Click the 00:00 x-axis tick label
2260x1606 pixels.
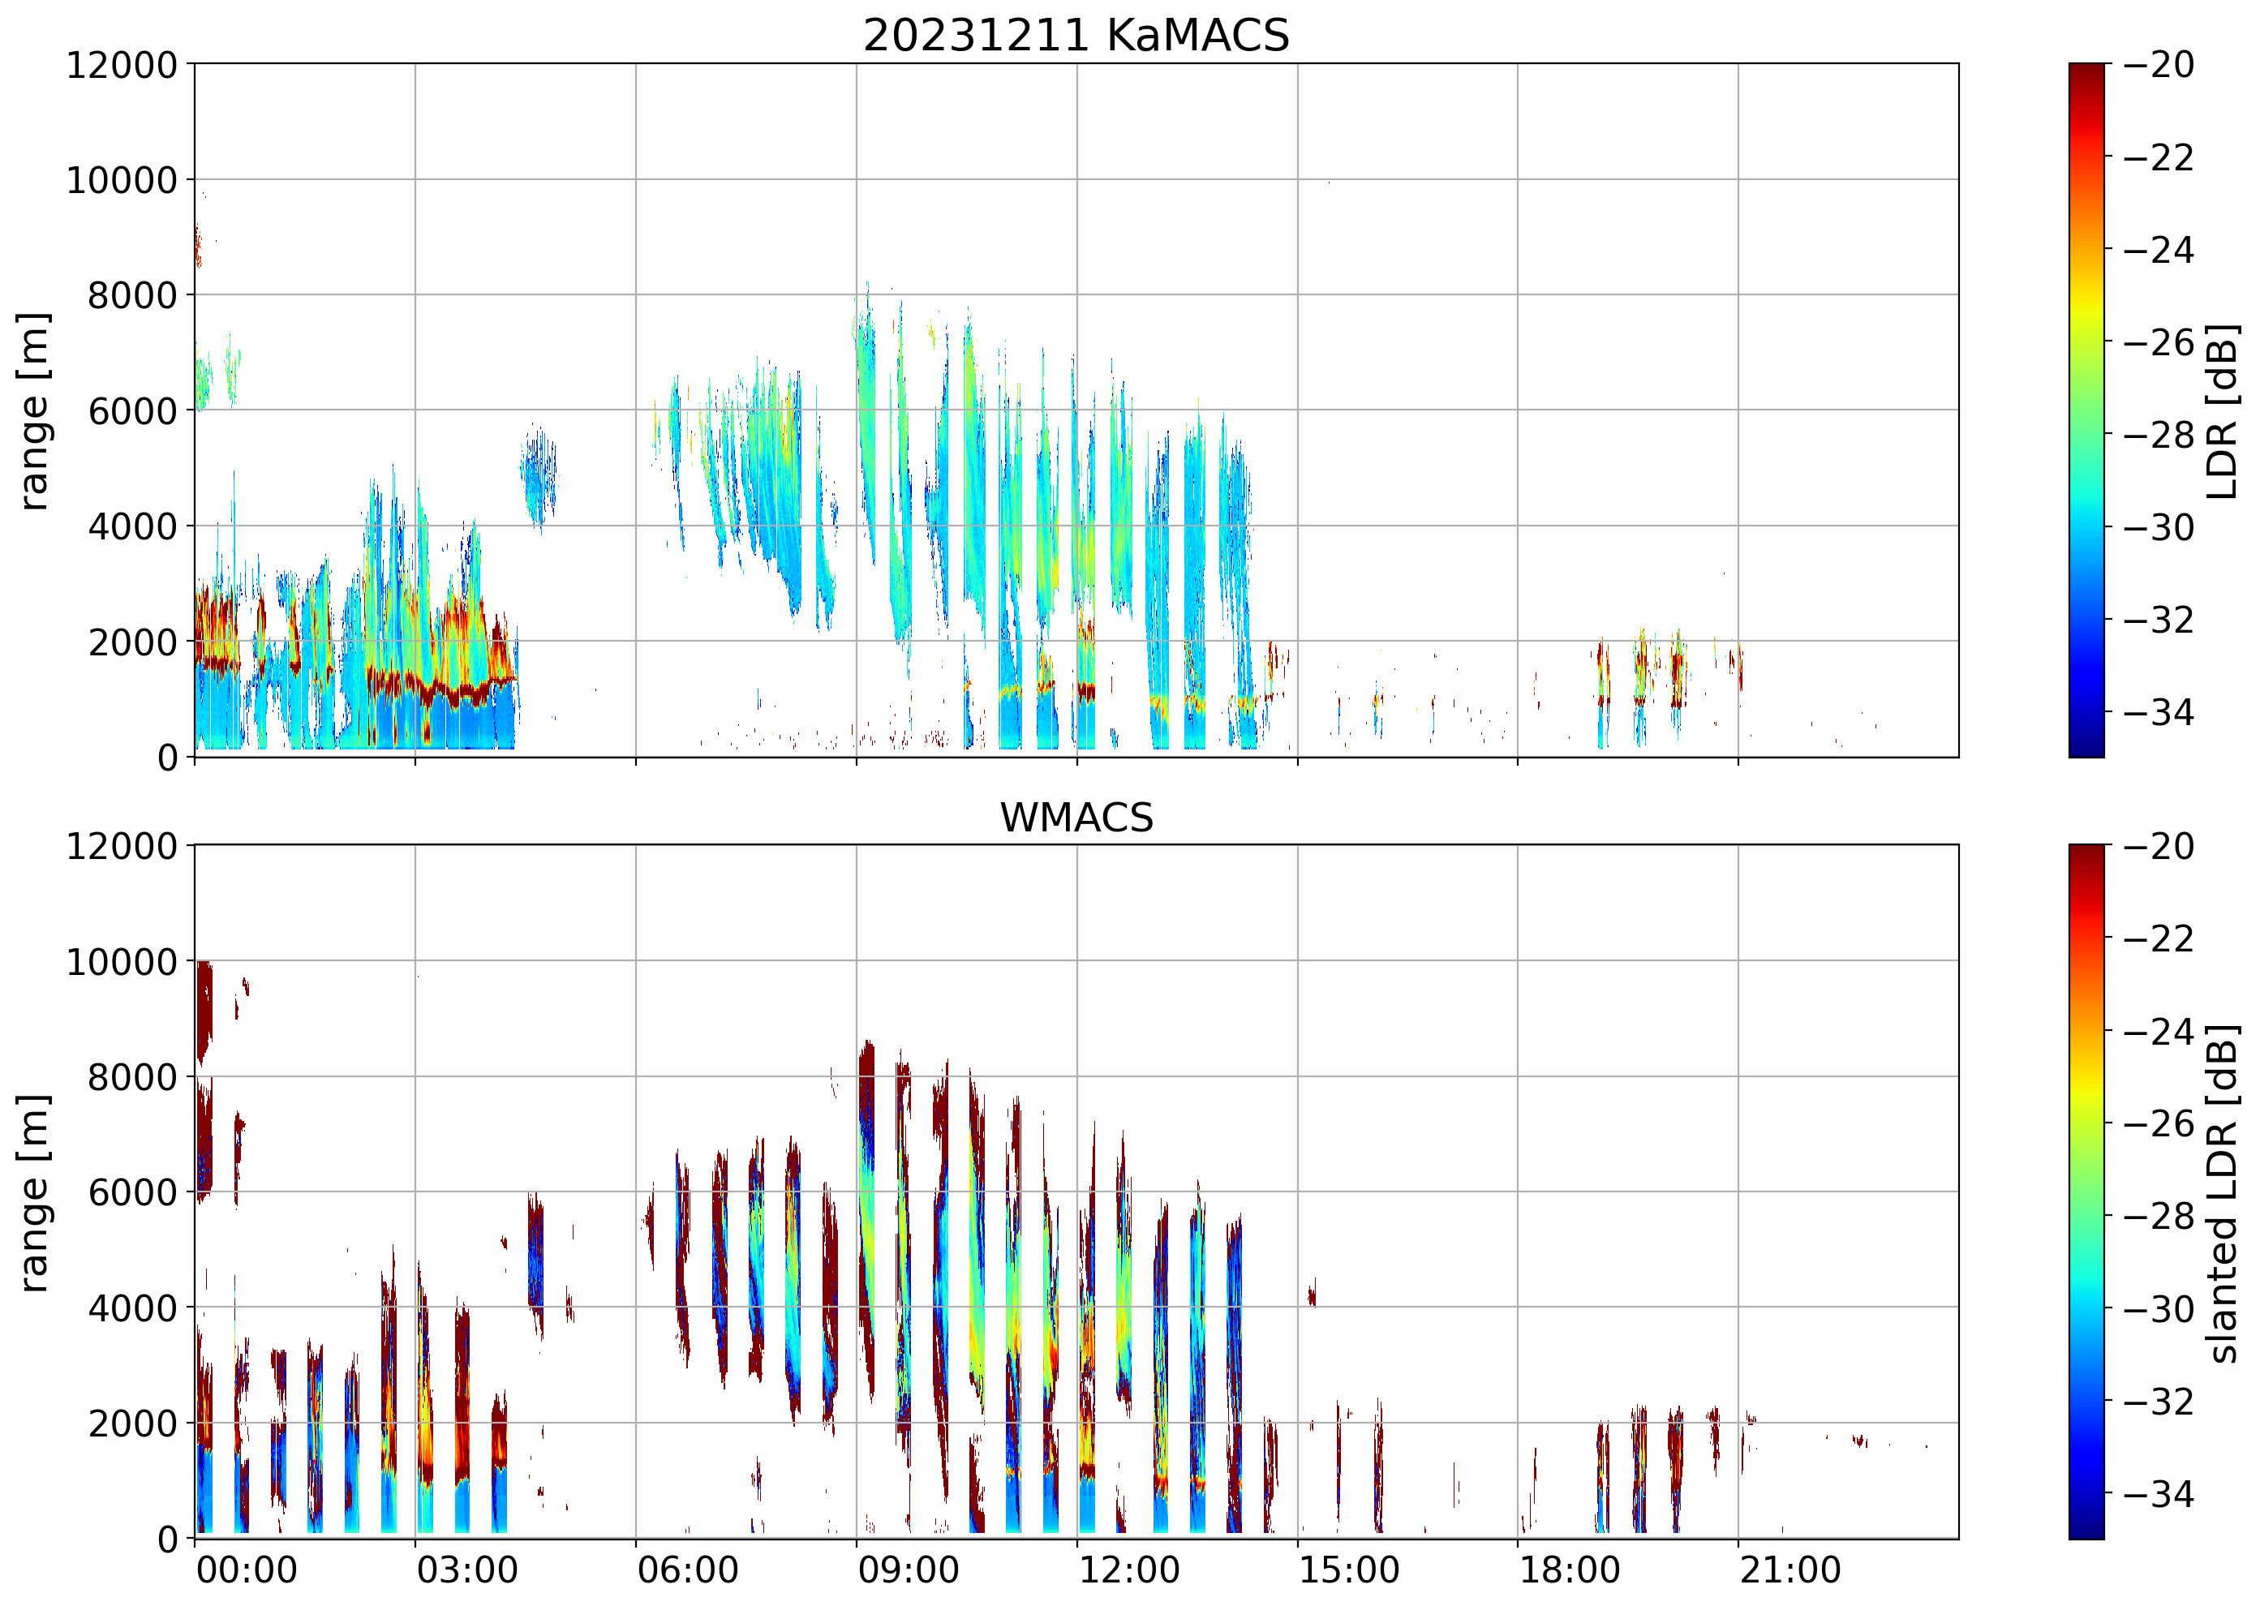[x=247, y=1570]
